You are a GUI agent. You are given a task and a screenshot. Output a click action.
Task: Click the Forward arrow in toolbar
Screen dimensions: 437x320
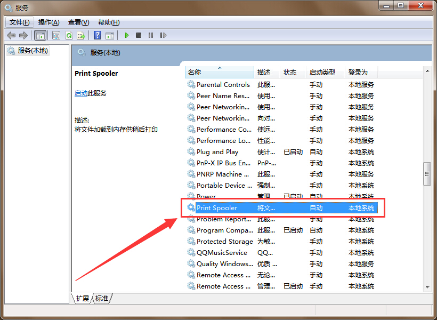[x=23, y=35]
